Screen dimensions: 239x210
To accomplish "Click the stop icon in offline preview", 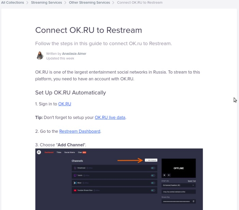I will tap(165, 175).
